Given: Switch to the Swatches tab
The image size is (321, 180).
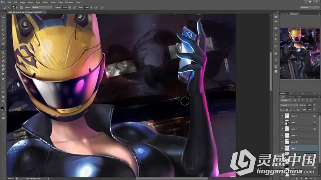Looking at the screenshot, I should pos(284,14).
